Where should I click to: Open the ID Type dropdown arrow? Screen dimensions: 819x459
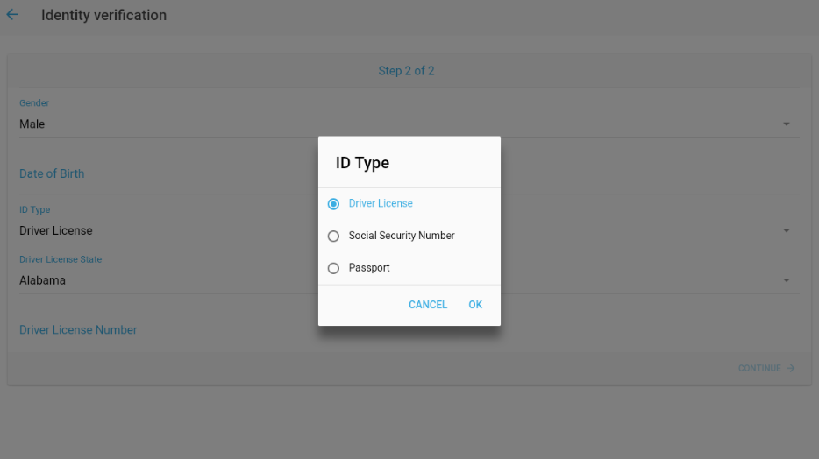786,231
